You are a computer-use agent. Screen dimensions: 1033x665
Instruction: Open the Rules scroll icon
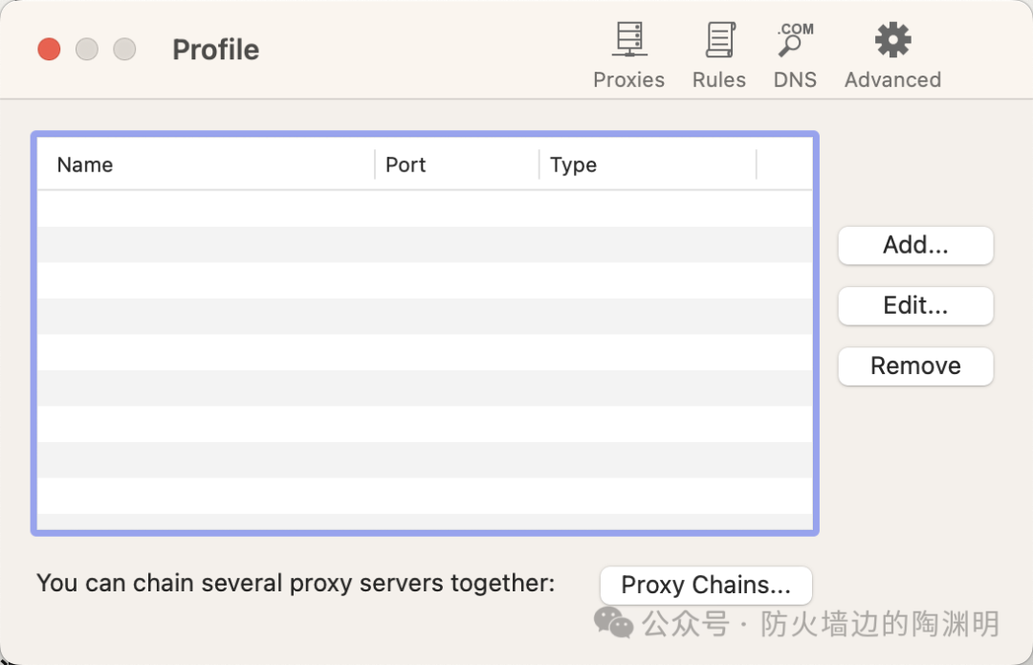pyautogui.click(x=719, y=41)
